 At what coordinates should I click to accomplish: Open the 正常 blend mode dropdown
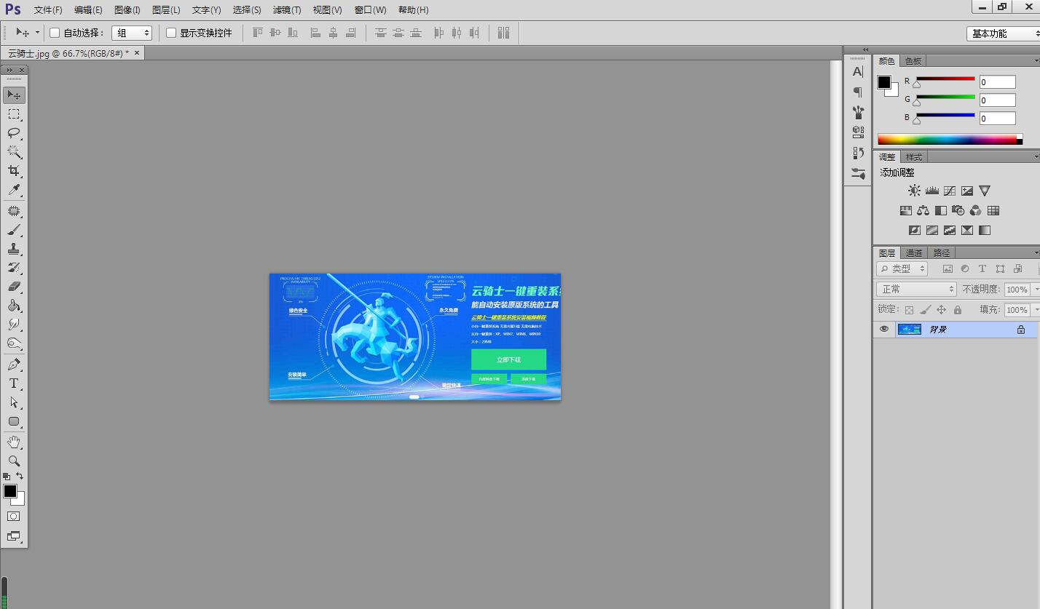click(916, 289)
